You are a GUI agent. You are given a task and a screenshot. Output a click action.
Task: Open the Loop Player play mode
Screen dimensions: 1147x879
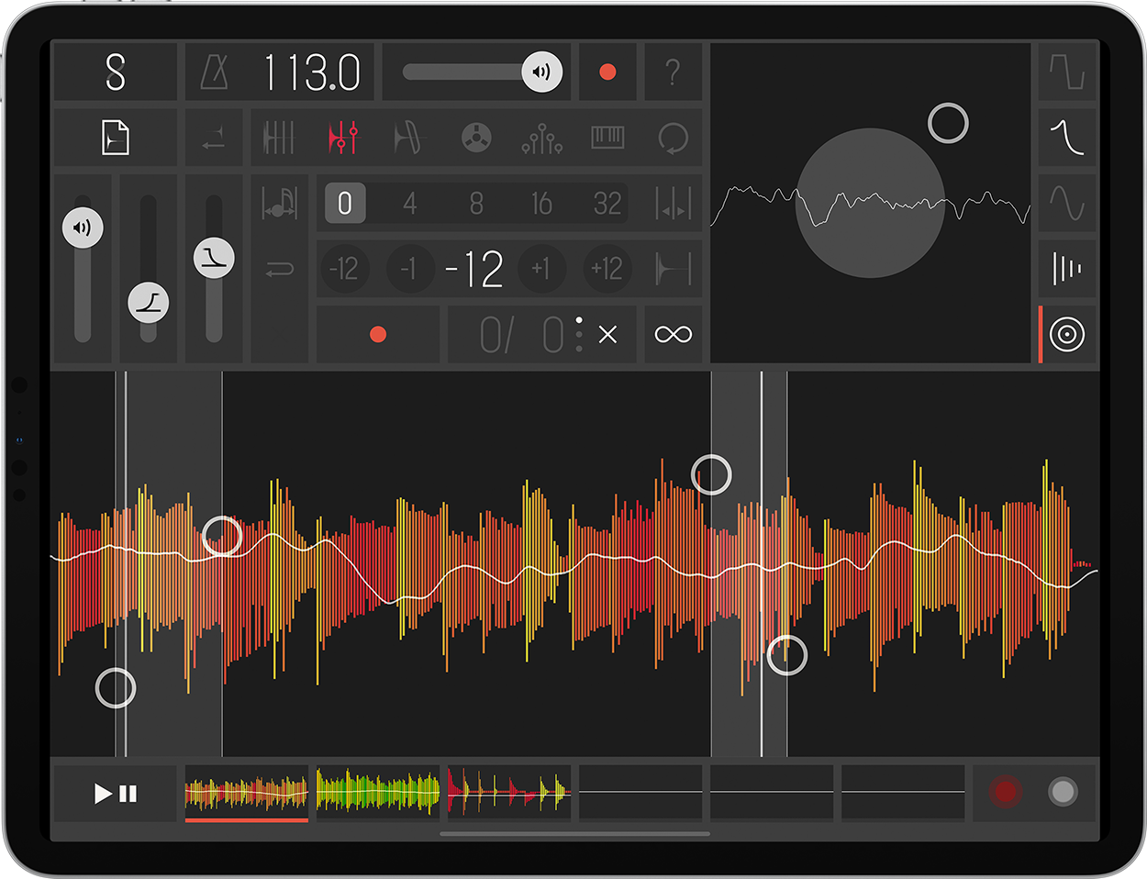click(x=673, y=138)
